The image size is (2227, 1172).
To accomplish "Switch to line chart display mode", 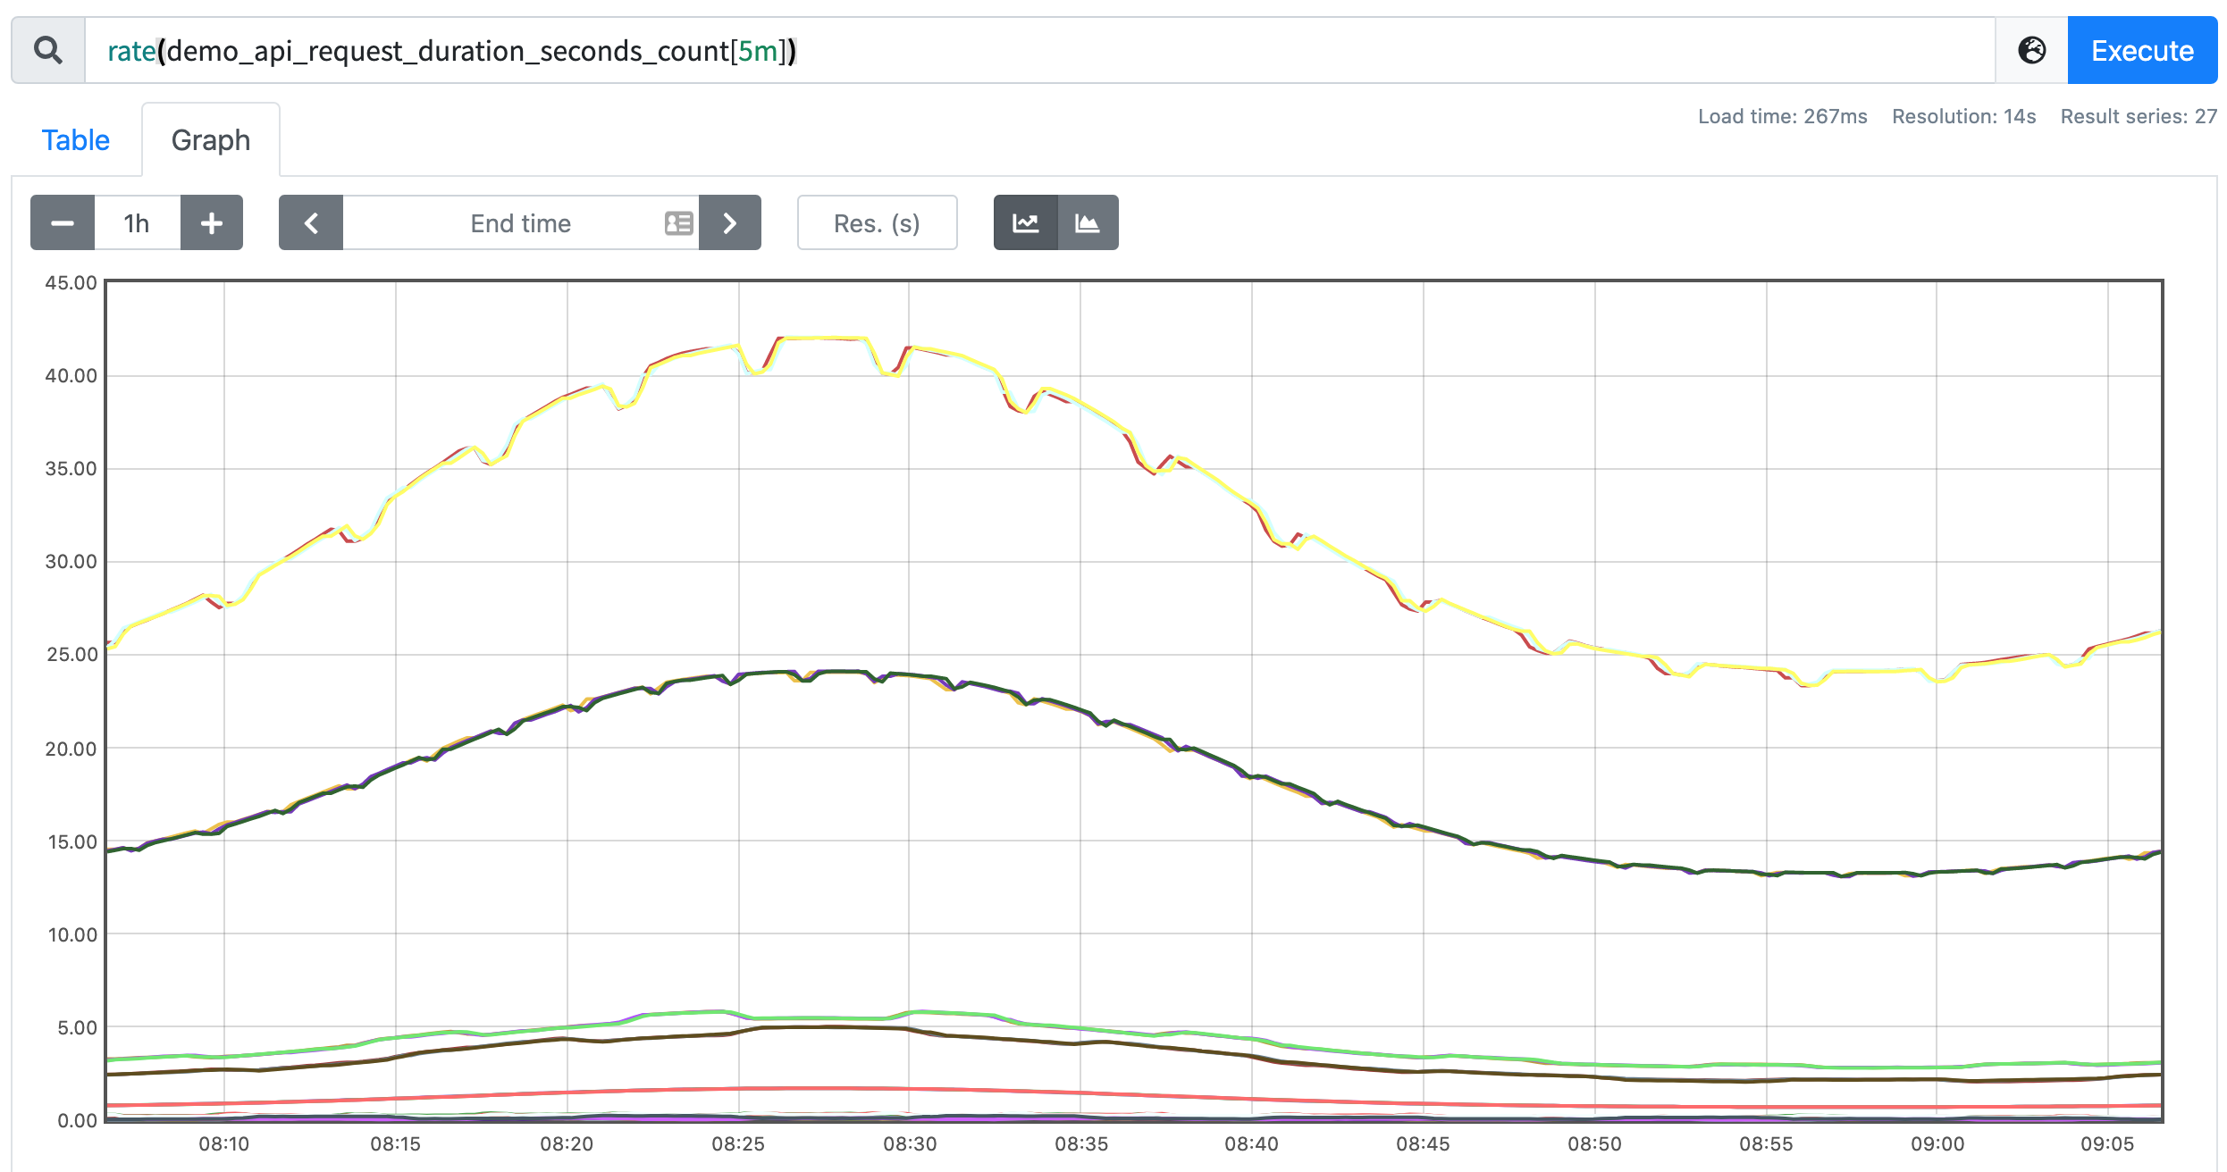I will (1026, 222).
